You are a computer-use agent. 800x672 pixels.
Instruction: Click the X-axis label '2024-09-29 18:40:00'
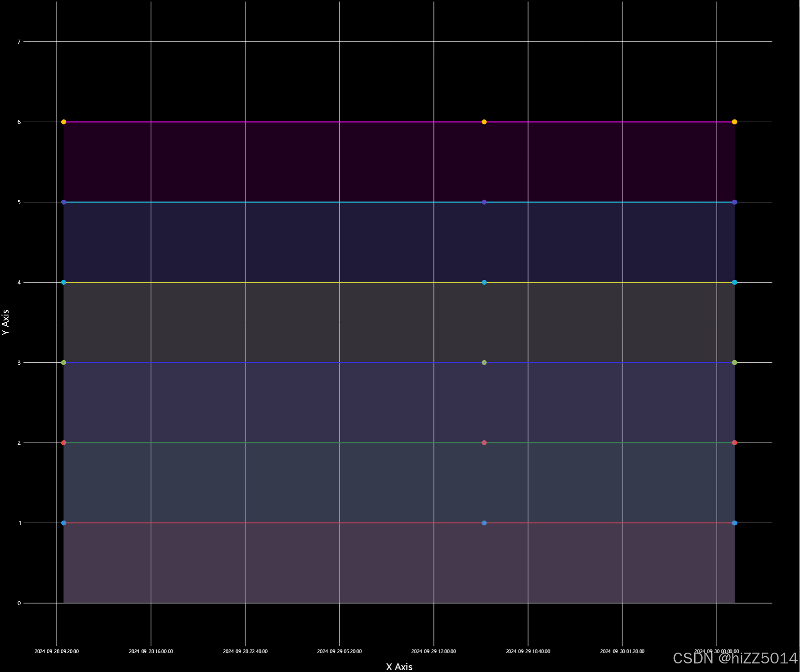point(528,652)
